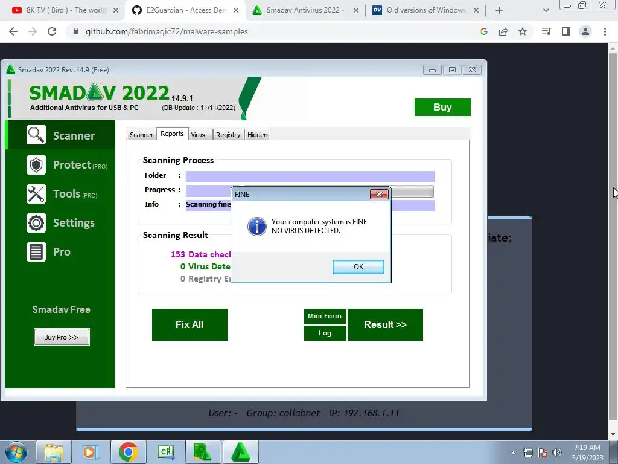Switch to the Virus tab
This screenshot has height=464, width=618.
[200, 135]
